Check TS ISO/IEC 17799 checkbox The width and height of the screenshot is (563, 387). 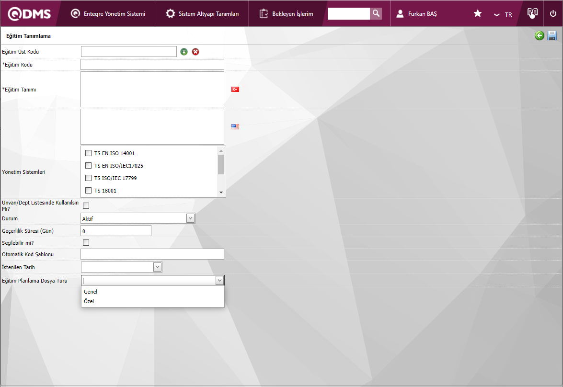[x=88, y=178]
